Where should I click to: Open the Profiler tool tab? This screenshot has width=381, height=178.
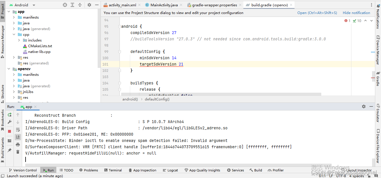tap(276, 170)
